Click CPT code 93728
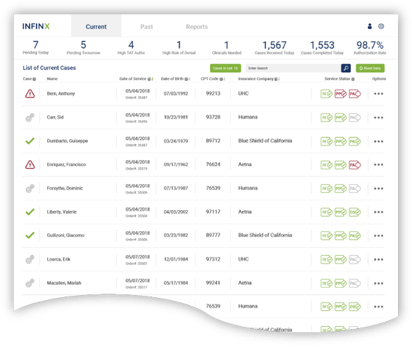Screen dimensions: 412x359 tap(213, 117)
